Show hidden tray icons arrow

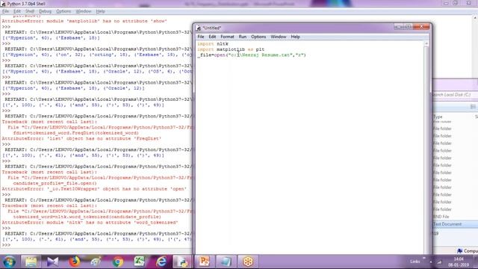coord(431,262)
